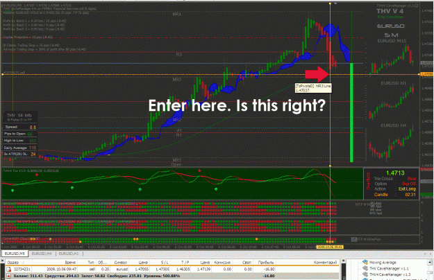Click the order time 2009.10.06 09:47
The width and height of the screenshot is (434, 280).
coord(62,269)
